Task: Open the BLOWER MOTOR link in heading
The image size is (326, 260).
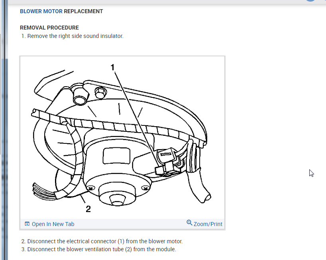Action: tap(41, 11)
